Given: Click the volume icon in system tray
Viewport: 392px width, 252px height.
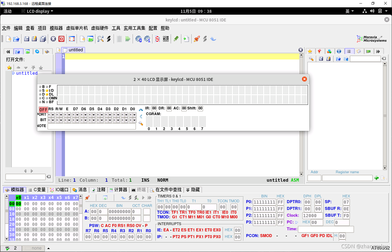Looking at the screenshot, I should [372, 11].
